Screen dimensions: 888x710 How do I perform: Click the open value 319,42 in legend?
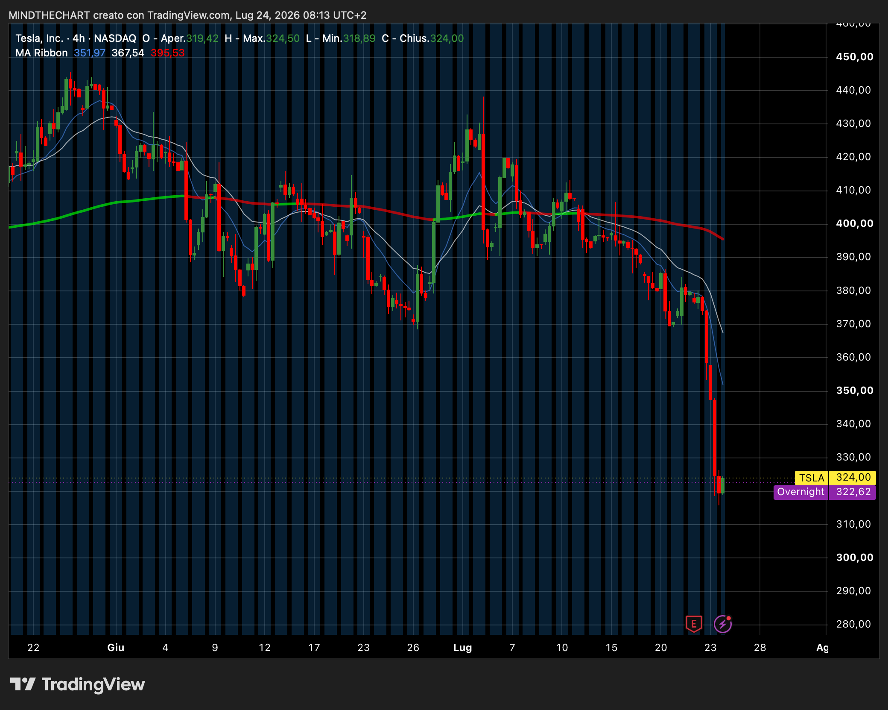click(202, 38)
